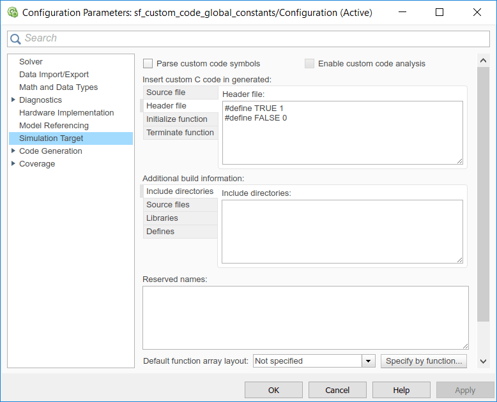The height and width of the screenshot is (402, 497).
Task: Switch to Initialize function tab
Action: (180, 119)
